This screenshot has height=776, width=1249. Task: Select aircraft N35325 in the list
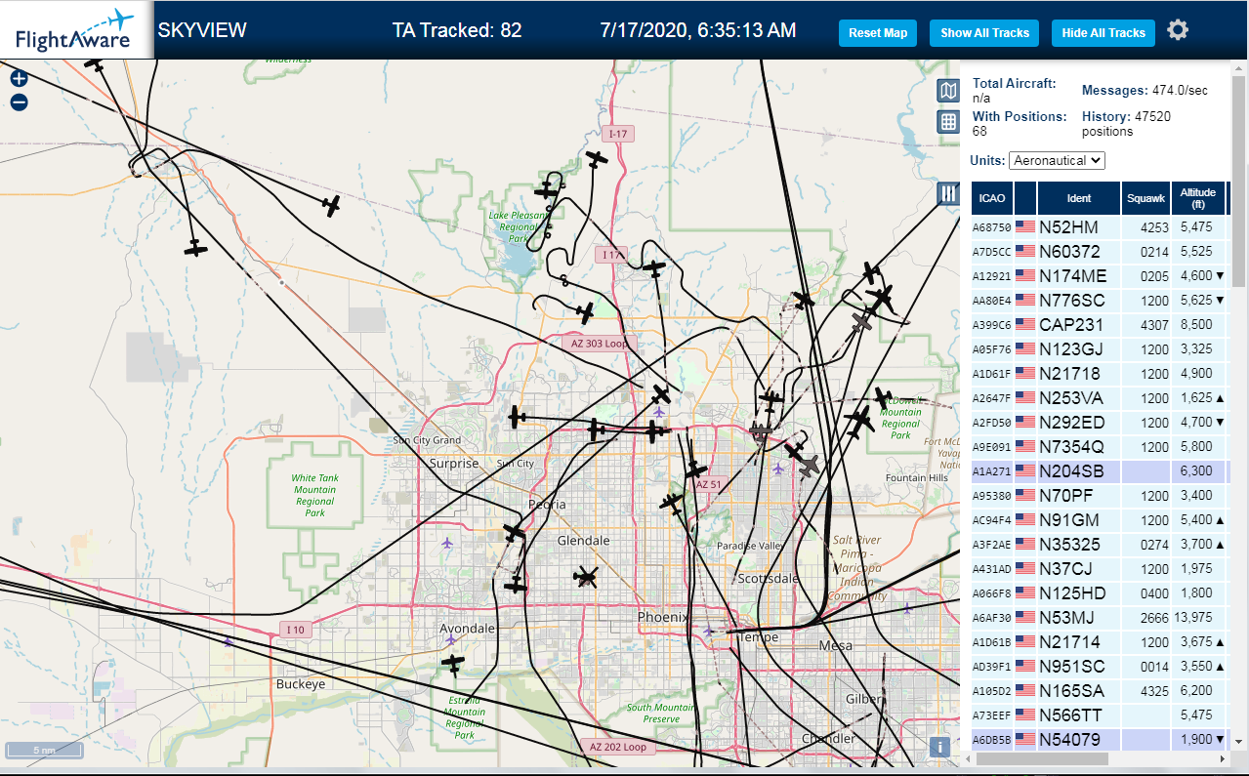(1099, 544)
